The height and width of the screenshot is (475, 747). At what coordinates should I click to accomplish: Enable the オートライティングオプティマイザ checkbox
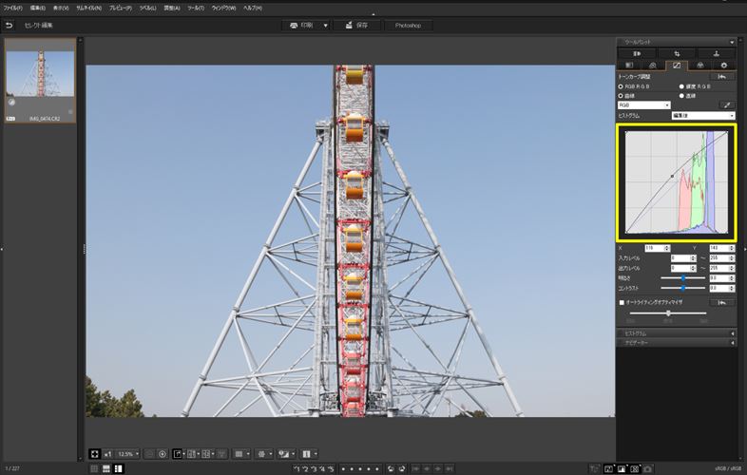click(622, 302)
